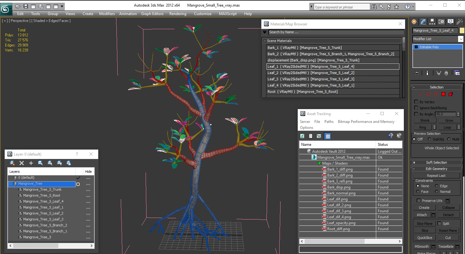Viewport: 465px width, 254px height.
Task: Collapse Scene Materials group in Material Browser
Action: click(265, 41)
